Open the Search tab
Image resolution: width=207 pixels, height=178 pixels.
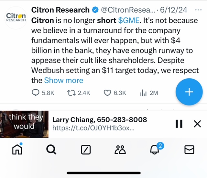point(51,149)
